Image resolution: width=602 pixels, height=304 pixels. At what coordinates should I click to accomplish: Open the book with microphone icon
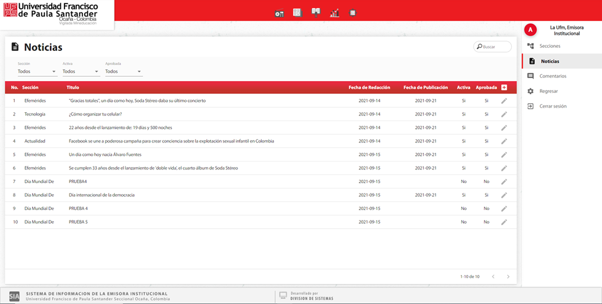tap(316, 12)
